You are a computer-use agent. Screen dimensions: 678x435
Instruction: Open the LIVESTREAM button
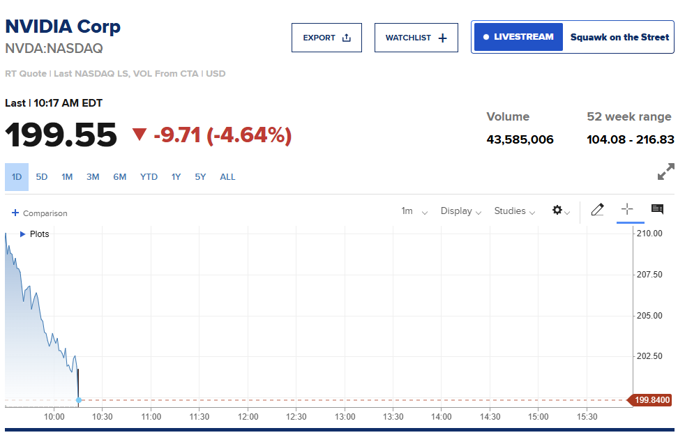point(518,37)
